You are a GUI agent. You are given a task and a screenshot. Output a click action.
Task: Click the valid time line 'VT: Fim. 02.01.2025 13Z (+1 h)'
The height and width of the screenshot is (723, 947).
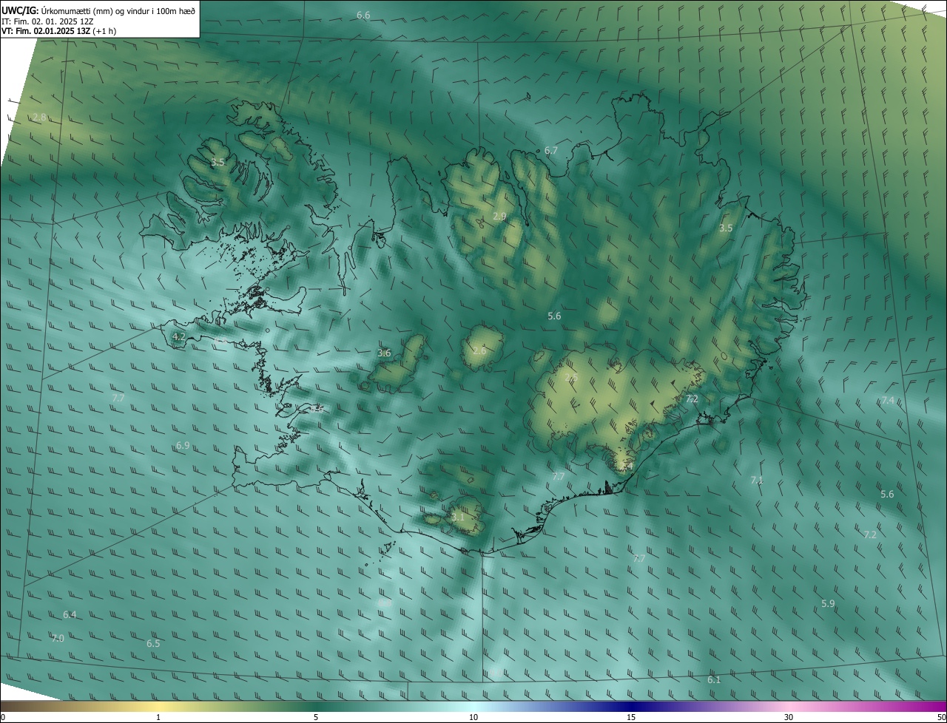pyautogui.click(x=59, y=31)
